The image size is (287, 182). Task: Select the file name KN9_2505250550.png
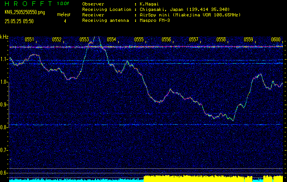point(25,12)
